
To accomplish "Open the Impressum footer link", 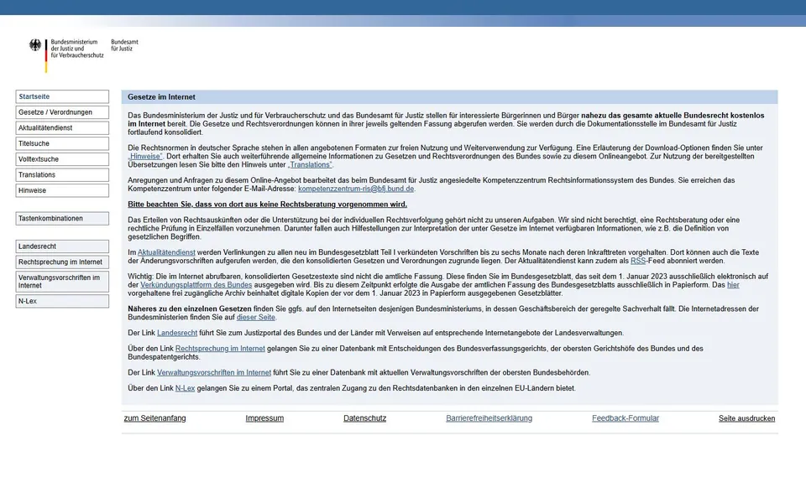I will pyautogui.click(x=264, y=418).
